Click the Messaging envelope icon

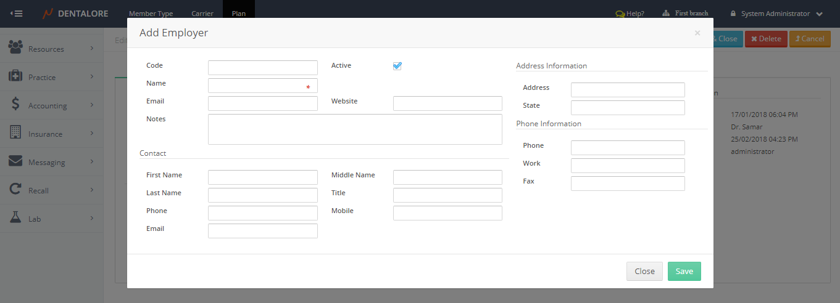(x=15, y=161)
